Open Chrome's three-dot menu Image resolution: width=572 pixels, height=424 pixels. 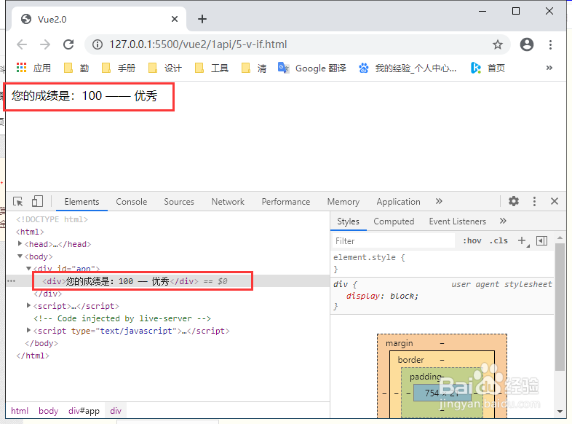550,44
